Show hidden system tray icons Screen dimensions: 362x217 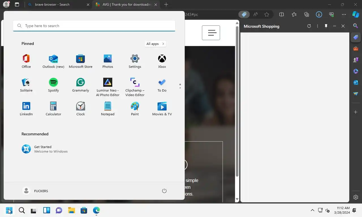(312, 210)
